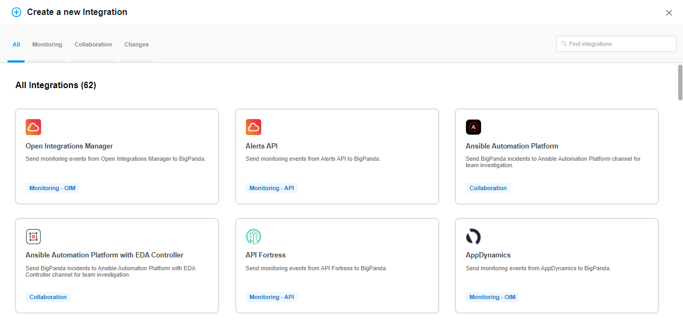
Task: Click the Monitoring - API tag under Alerts API
Action: point(271,187)
